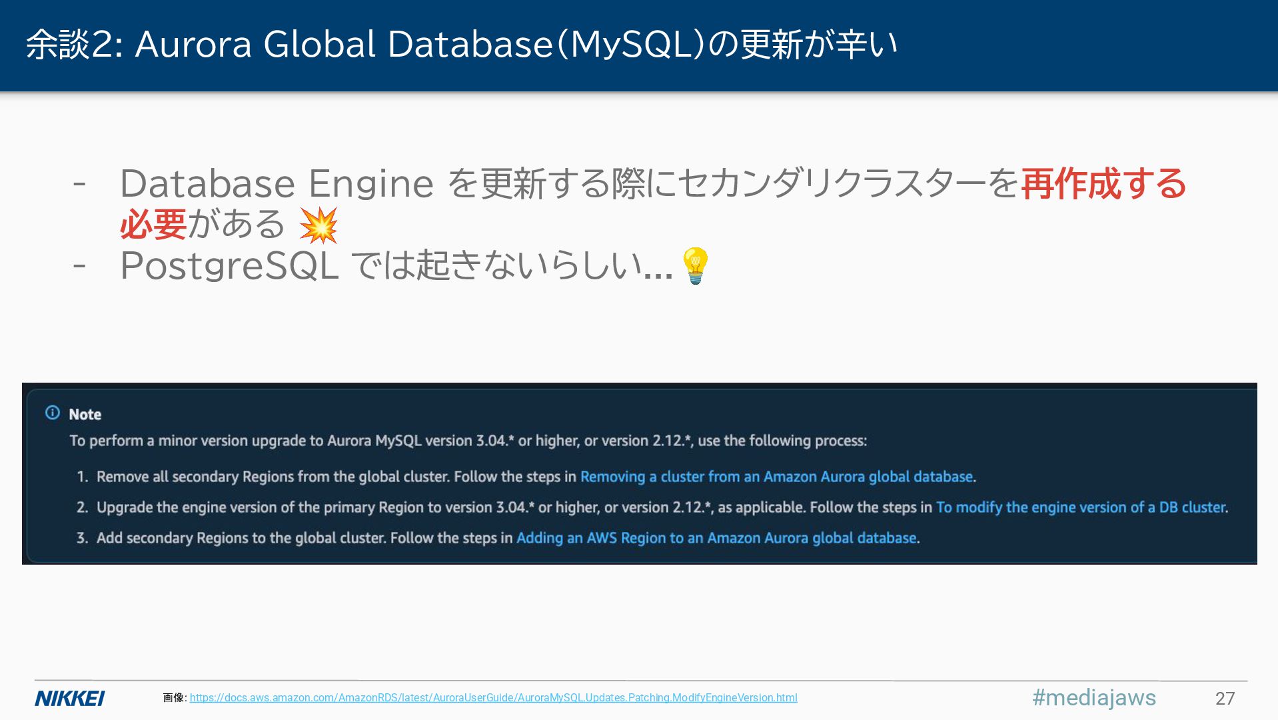Open 'To modify the engine version of a DB cluster' link

tap(1081, 508)
